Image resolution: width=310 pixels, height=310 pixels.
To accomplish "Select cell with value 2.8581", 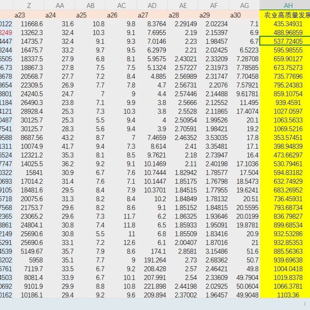I will click(x=183, y=251).
